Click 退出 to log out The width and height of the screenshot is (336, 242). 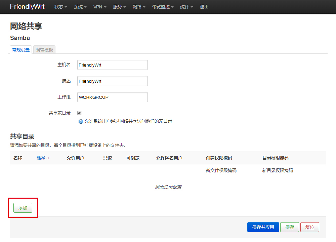click(204, 7)
